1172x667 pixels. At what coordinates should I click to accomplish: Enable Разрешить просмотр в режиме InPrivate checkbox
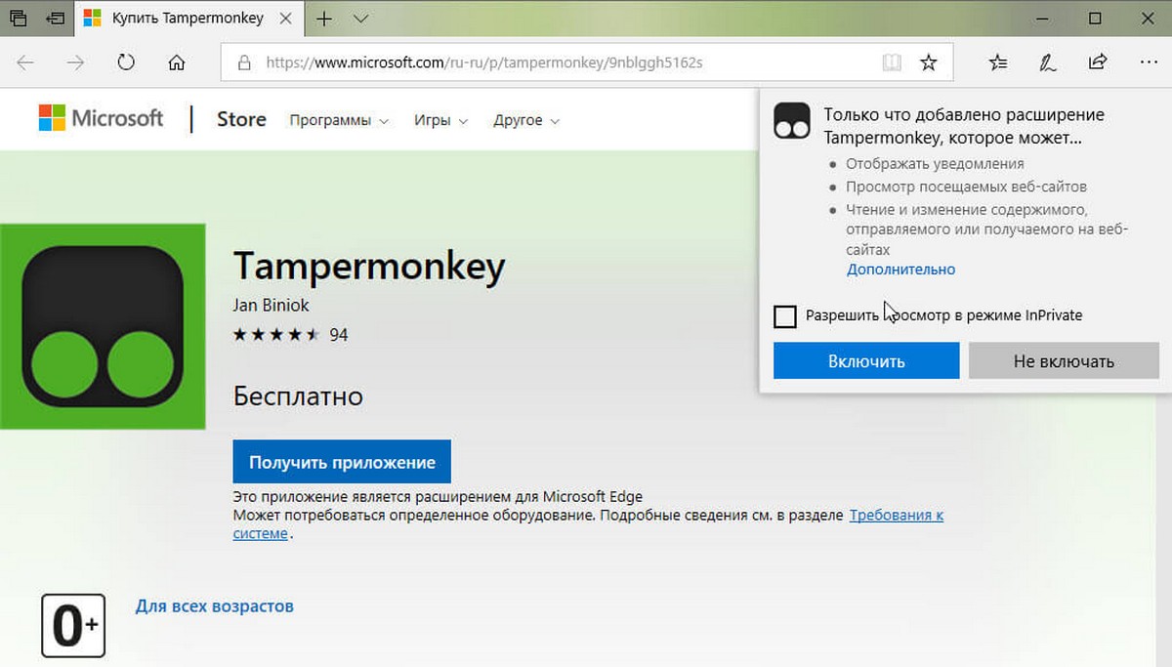click(x=784, y=315)
